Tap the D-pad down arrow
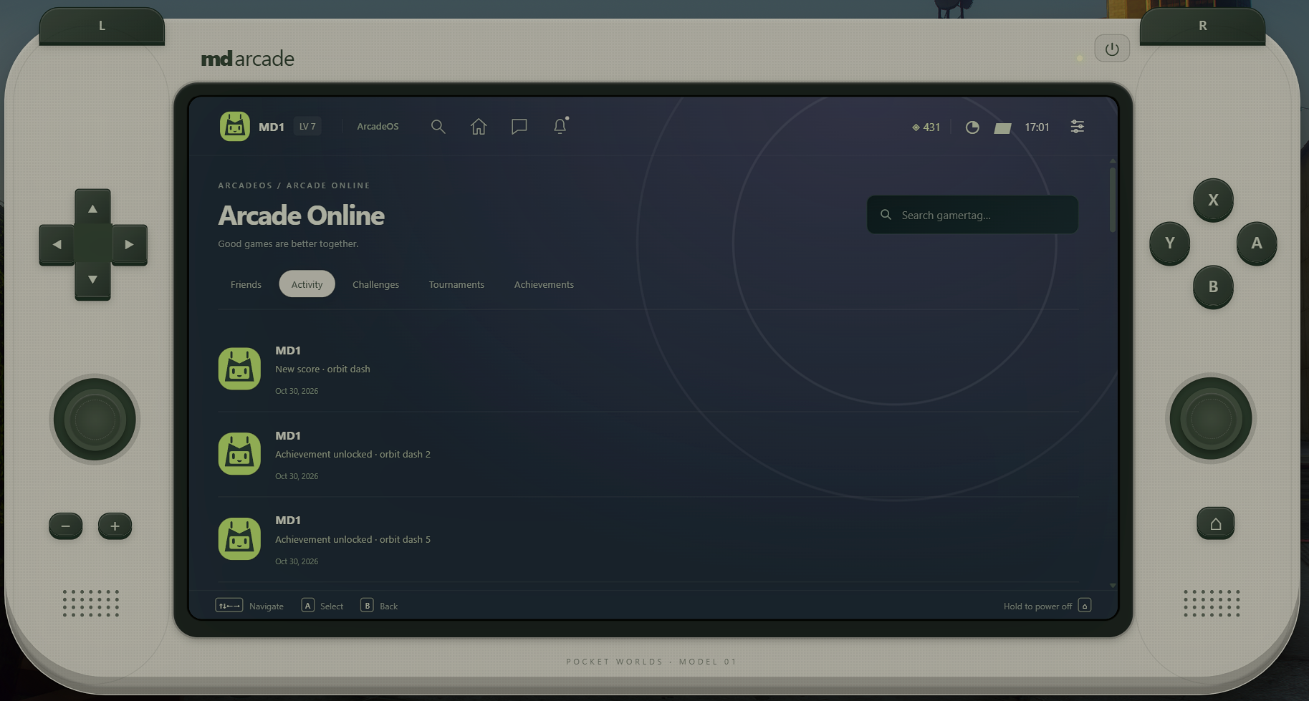The width and height of the screenshot is (1309, 701). [92, 280]
